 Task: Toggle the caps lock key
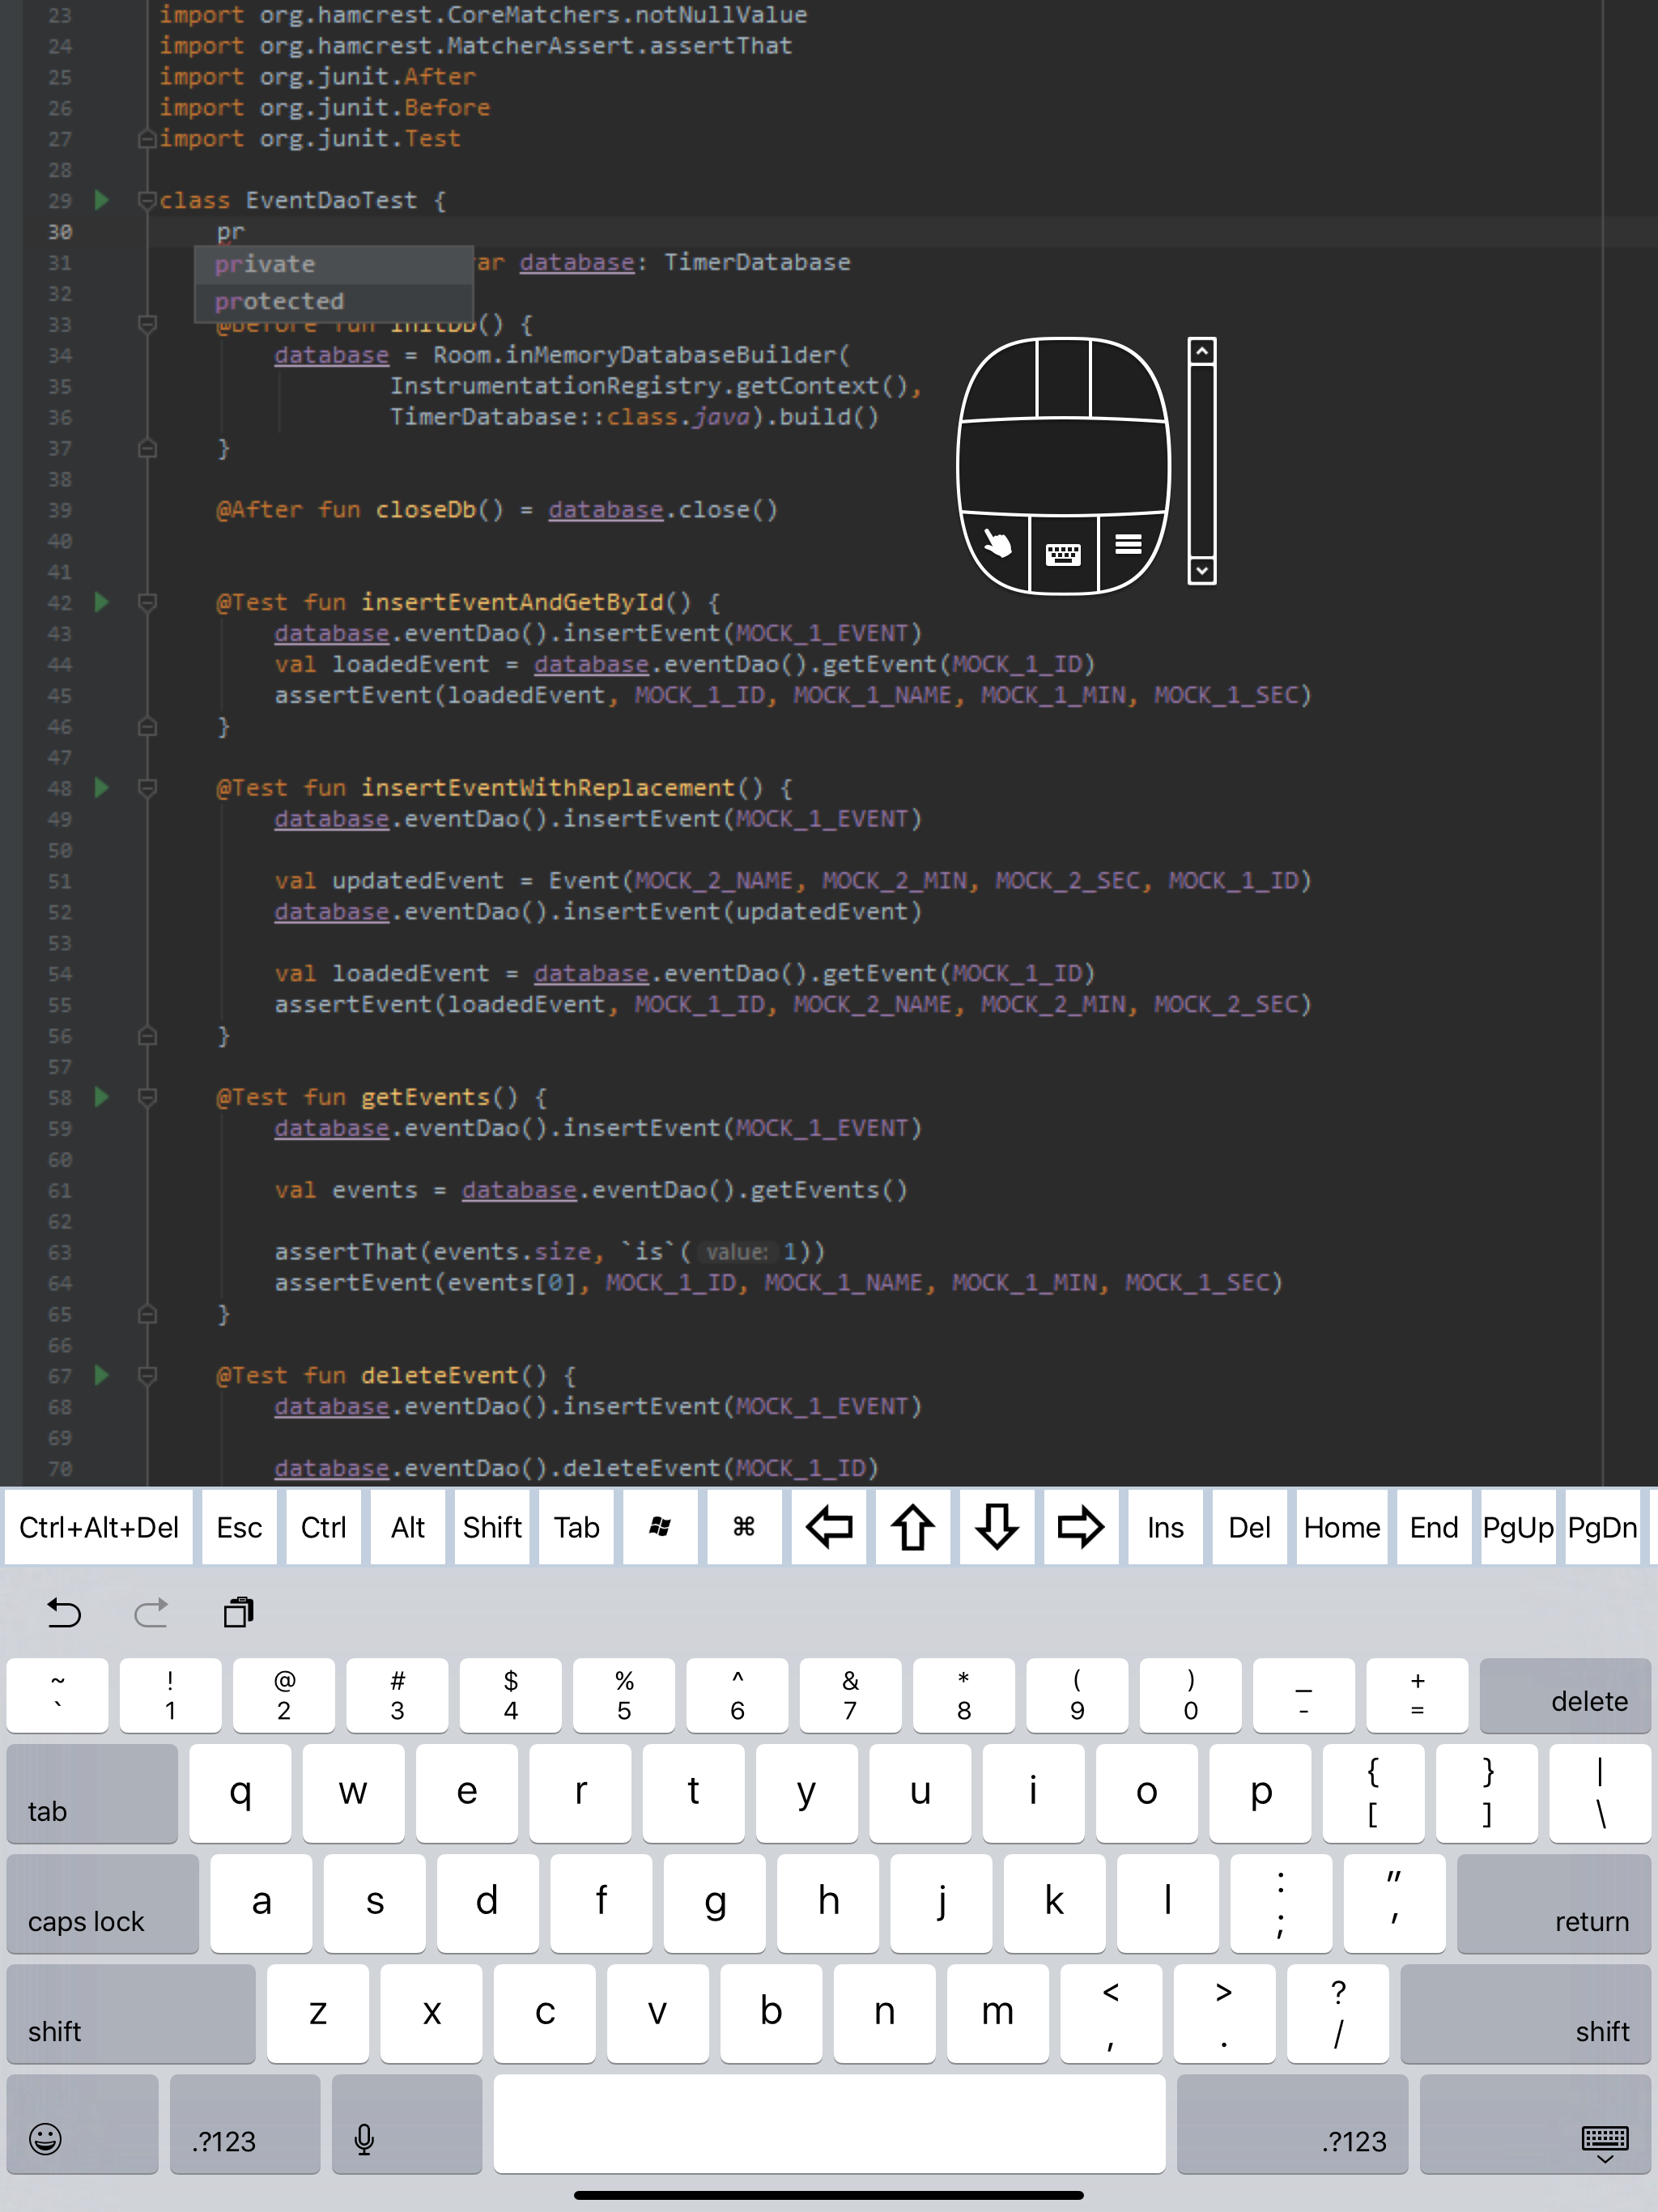pyautogui.click(x=103, y=1904)
